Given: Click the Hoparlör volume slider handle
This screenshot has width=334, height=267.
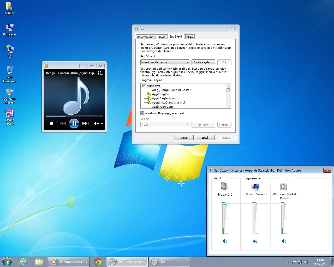Looking at the screenshot, I should tap(224, 204).
